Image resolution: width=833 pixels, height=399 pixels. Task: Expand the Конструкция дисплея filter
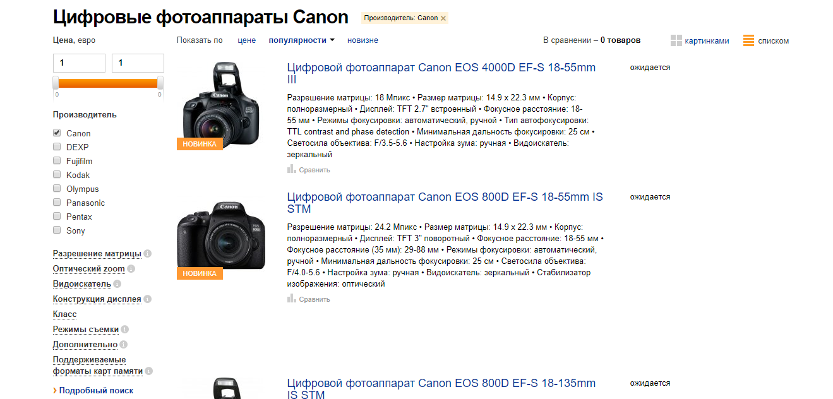[x=97, y=299]
